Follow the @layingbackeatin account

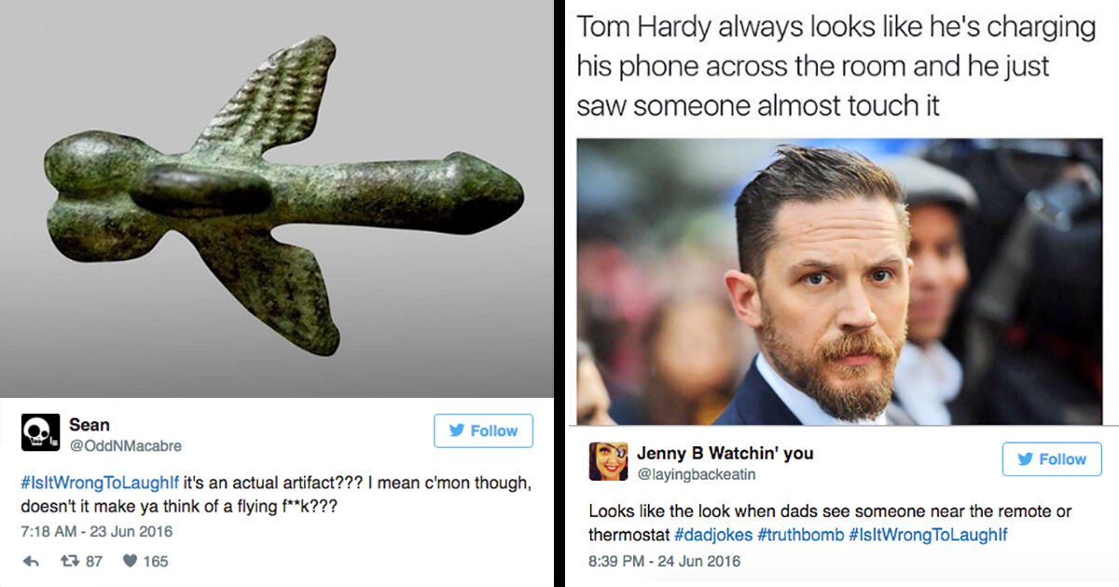(1052, 459)
